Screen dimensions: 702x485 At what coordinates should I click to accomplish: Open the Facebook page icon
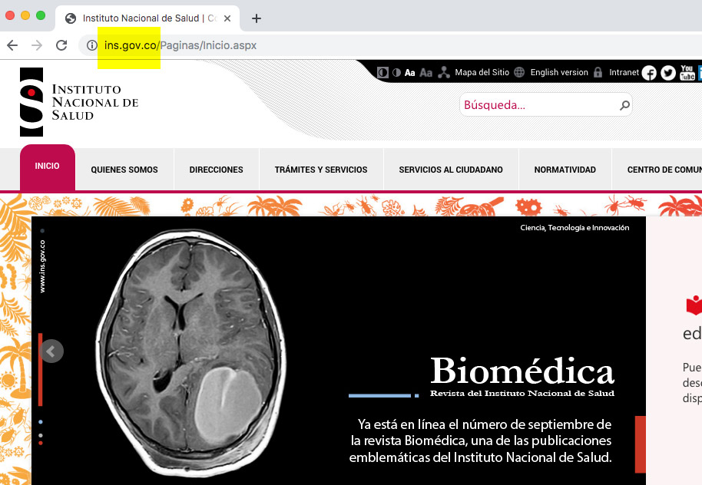[x=649, y=73]
